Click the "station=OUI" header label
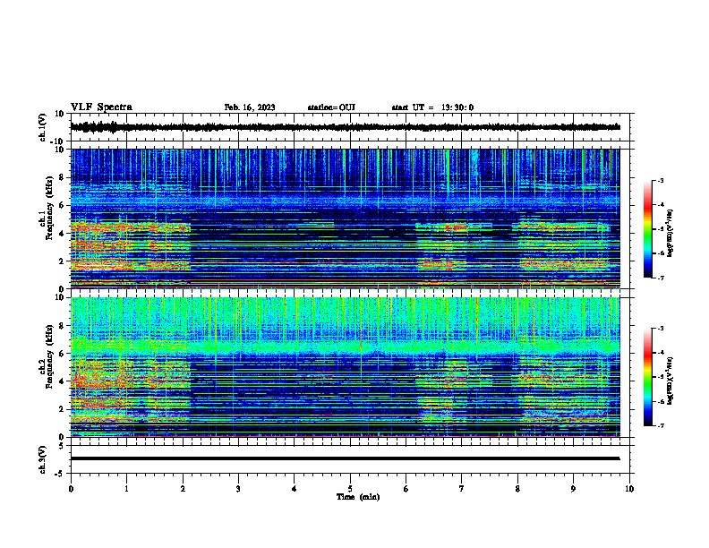 [331, 107]
